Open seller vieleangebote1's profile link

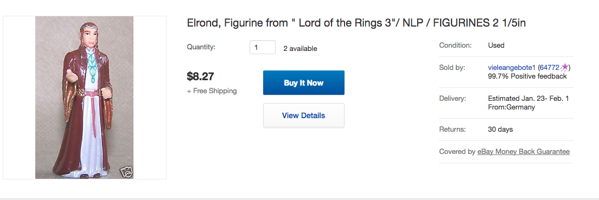tap(512, 68)
